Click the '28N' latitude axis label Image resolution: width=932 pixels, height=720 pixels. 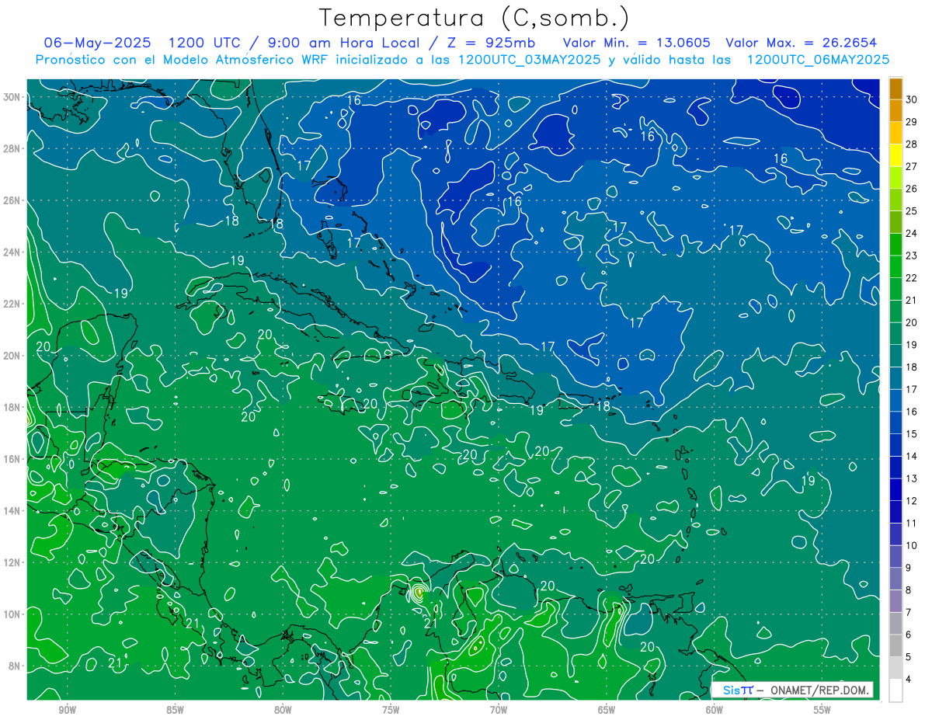[12, 148]
